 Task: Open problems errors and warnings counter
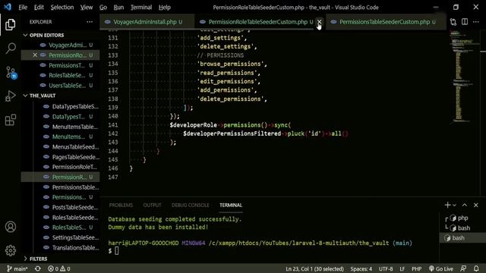[59, 268]
